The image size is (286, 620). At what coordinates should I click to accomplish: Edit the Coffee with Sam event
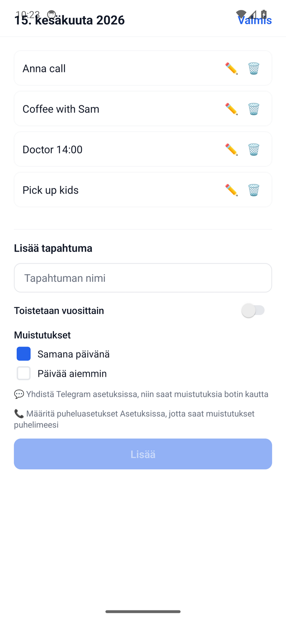click(x=231, y=109)
